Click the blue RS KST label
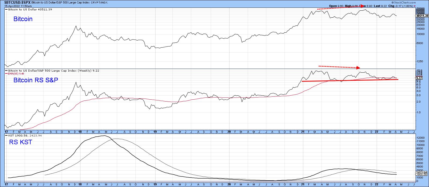This screenshot has height=187, width=429. [x=20, y=142]
